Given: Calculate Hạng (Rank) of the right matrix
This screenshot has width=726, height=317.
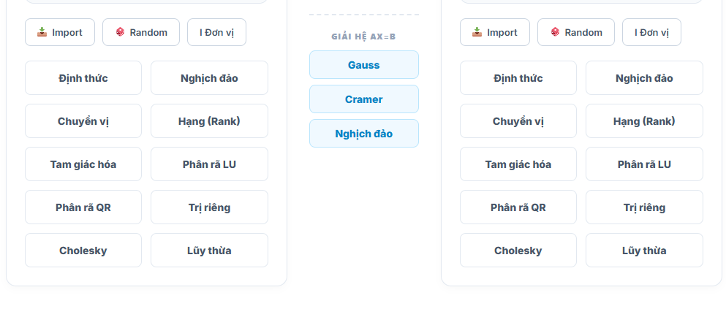Looking at the screenshot, I should (644, 121).
